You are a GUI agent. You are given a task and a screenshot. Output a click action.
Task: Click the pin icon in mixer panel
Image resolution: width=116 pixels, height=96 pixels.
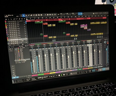pos(12,47)
